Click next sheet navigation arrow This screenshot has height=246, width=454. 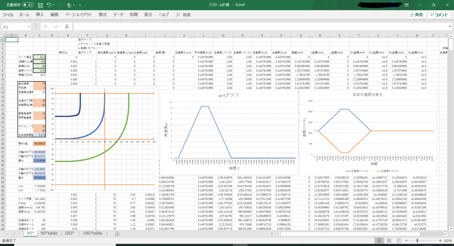tap(15, 234)
